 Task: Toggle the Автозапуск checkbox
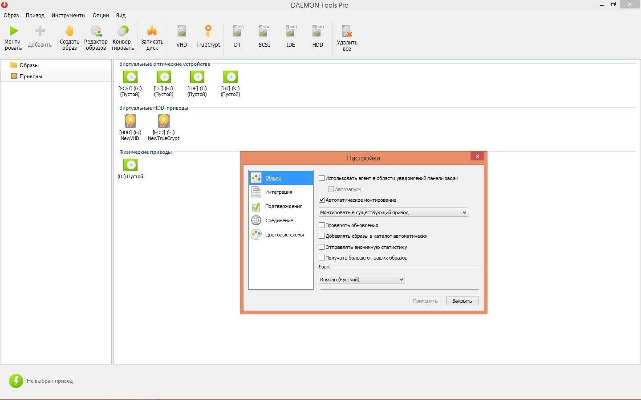coord(331,189)
